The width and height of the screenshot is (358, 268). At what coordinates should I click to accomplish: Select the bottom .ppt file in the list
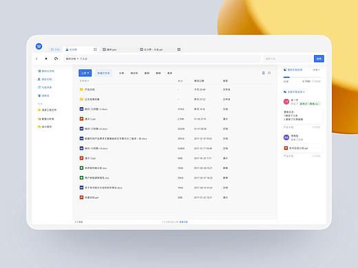click(89, 197)
